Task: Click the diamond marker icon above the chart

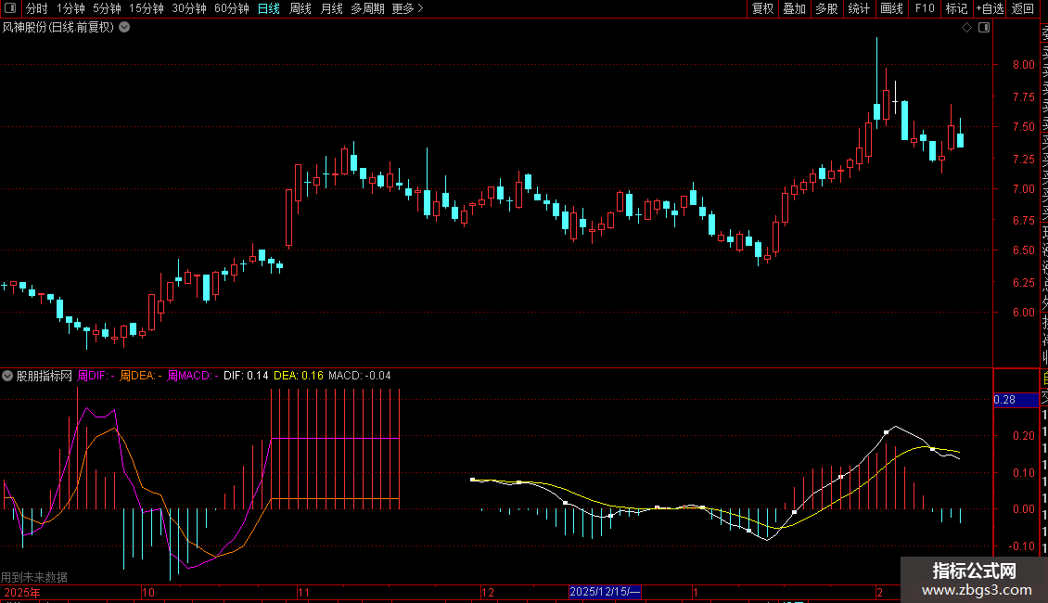Action: click(x=966, y=28)
